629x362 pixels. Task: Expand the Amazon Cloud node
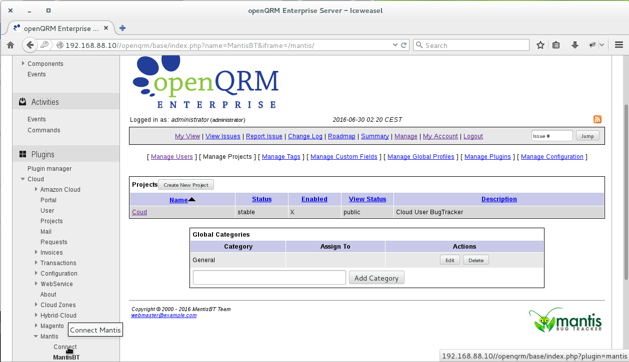(x=36, y=189)
